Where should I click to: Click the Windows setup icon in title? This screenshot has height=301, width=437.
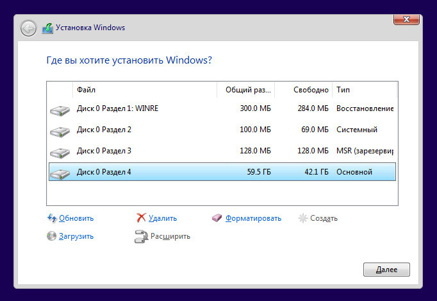[47, 28]
